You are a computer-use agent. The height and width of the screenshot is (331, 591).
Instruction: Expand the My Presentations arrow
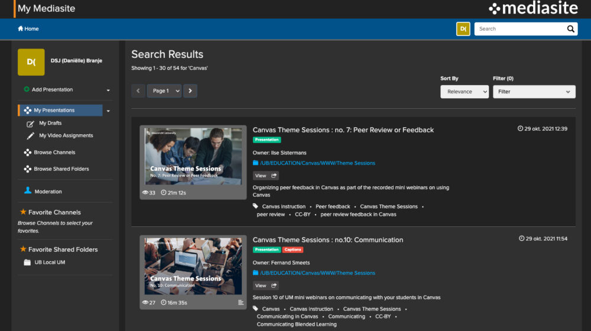108,111
